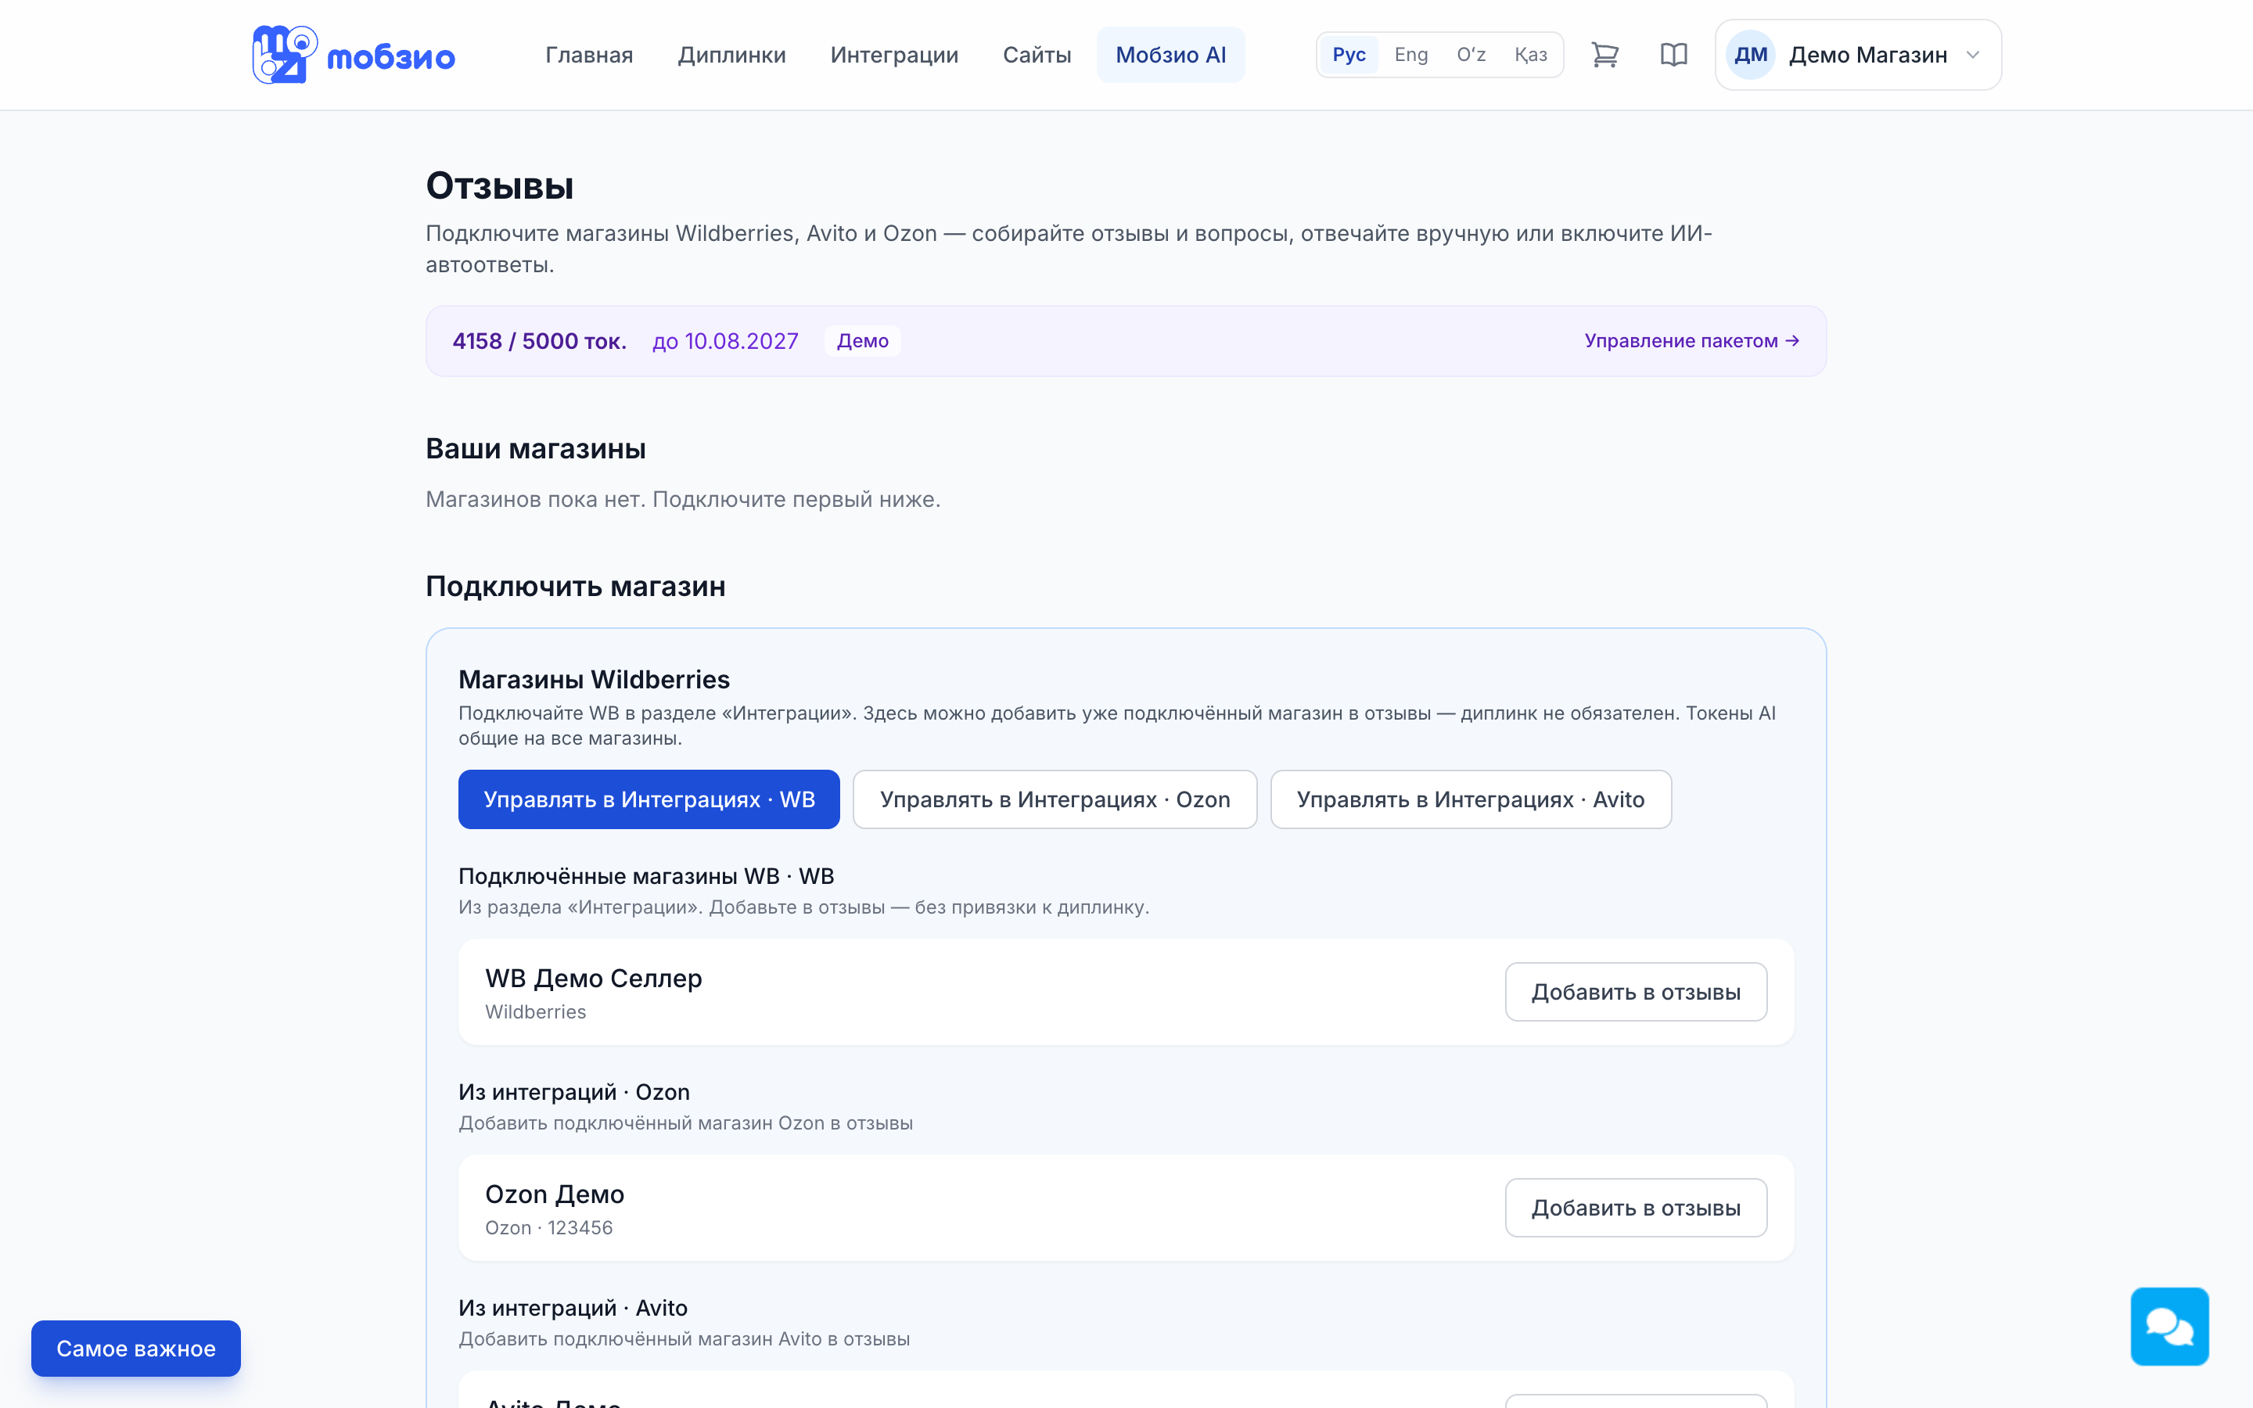
Task: Add Ozon Демо to reviews
Action: (x=1636, y=1208)
